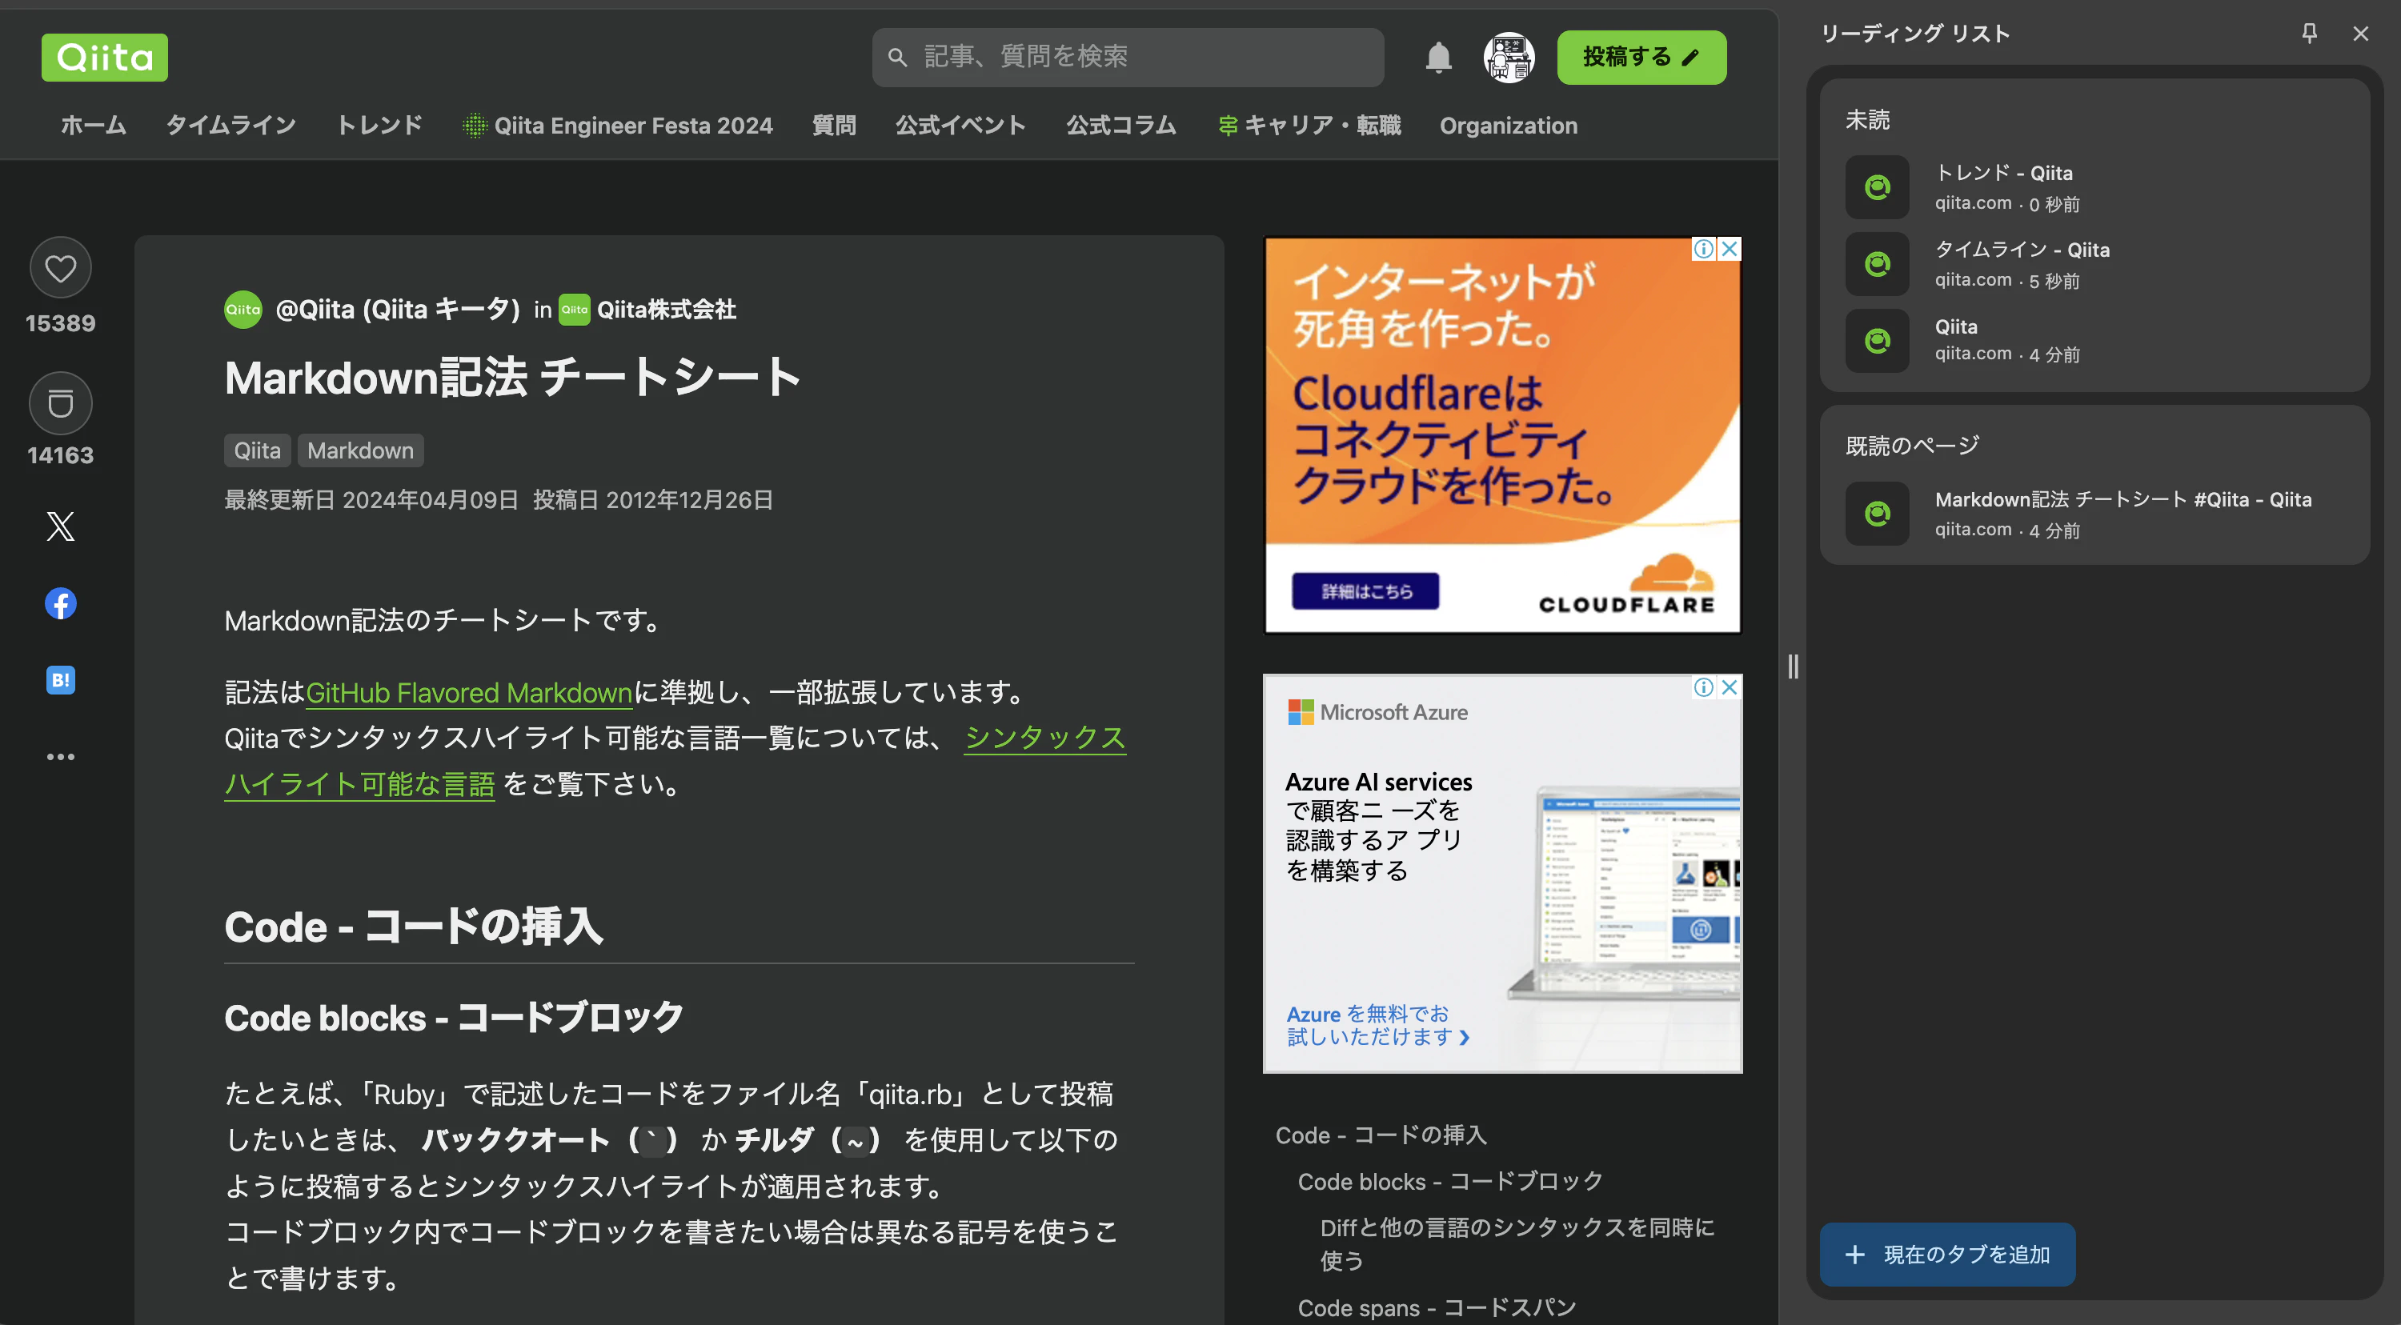Jump to Code spans - コードスパン in contents
This screenshot has height=1325, width=2401.
click(1437, 1308)
